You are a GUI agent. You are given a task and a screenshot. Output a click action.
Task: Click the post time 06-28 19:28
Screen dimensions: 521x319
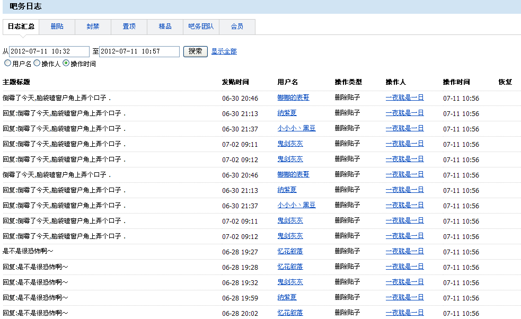click(x=240, y=267)
